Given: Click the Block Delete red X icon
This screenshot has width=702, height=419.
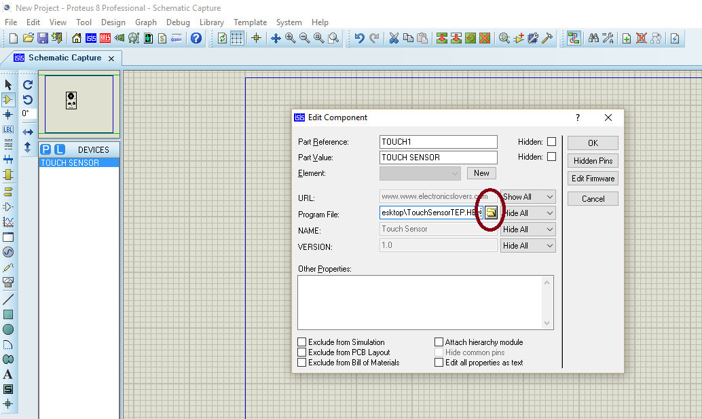Looking at the screenshot, I should coord(485,39).
